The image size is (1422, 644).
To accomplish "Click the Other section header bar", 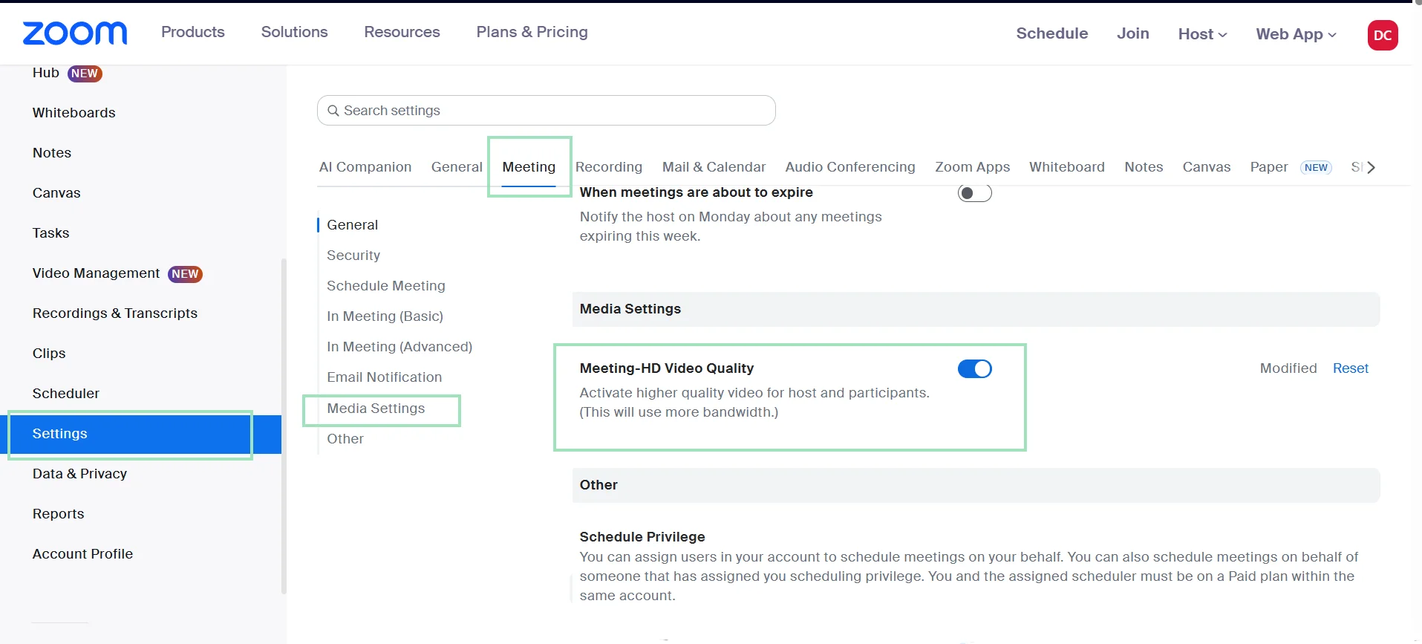I will pos(976,485).
